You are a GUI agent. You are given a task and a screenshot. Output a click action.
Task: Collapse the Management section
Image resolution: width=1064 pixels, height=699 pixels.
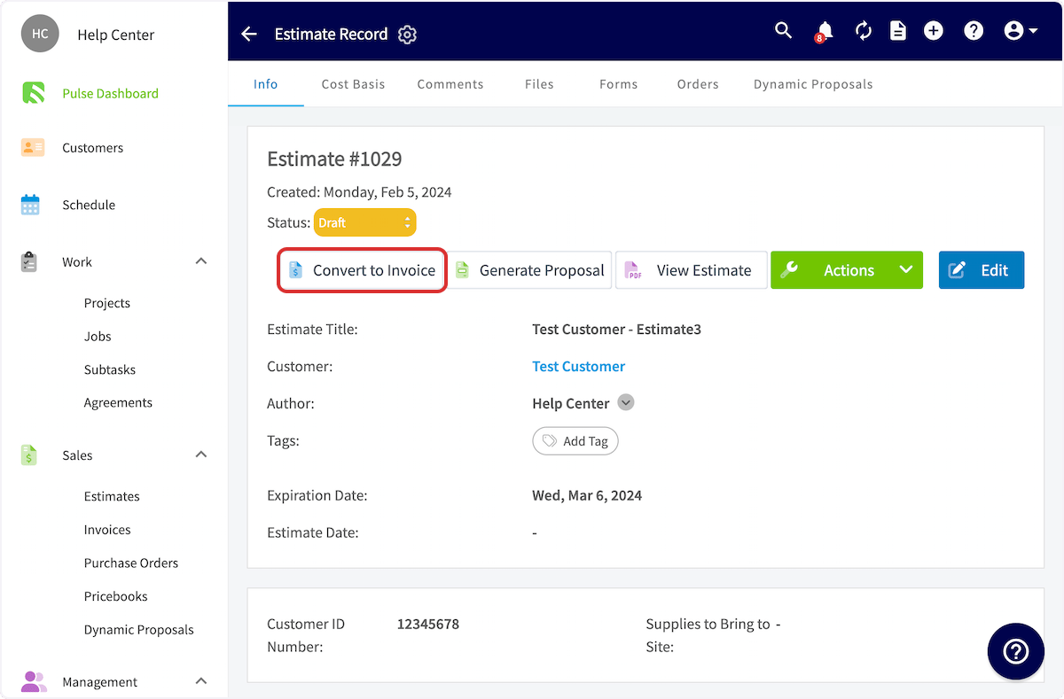[x=201, y=681]
